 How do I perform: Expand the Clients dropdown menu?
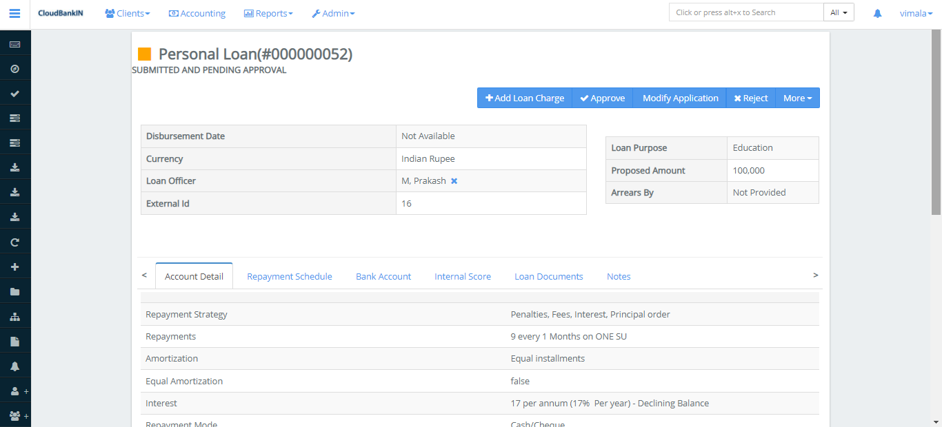click(x=127, y=13)
